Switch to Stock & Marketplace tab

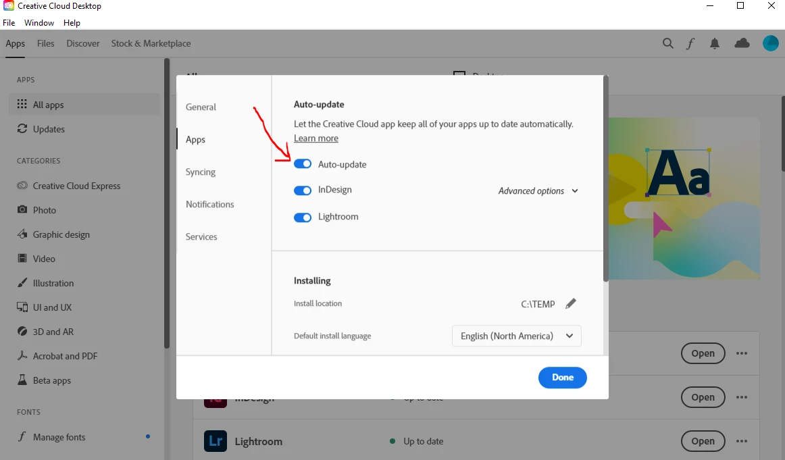tap(151, 43)
